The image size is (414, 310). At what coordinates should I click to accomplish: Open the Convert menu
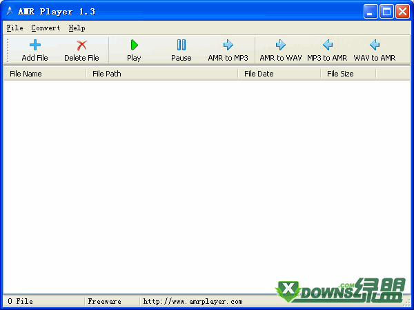[46, 28]
